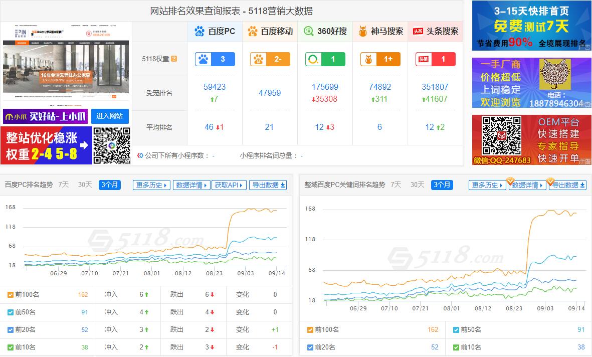Click the Baidu PC weight 3 badge
592x357 pixels.
pyautogui.click(x=215, y=59)
